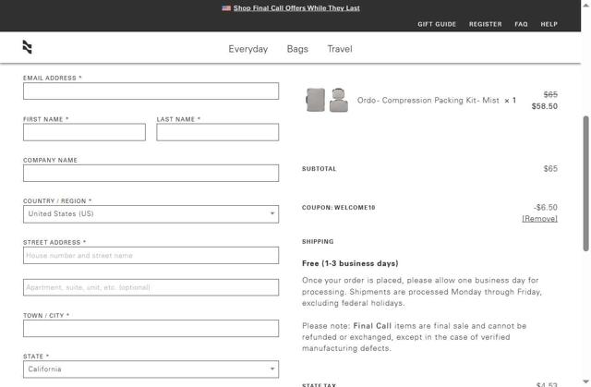The height and width of the screenshot is (387, 591).
Task: Open Shop Final Call Offers link
Action: [296, 8]
